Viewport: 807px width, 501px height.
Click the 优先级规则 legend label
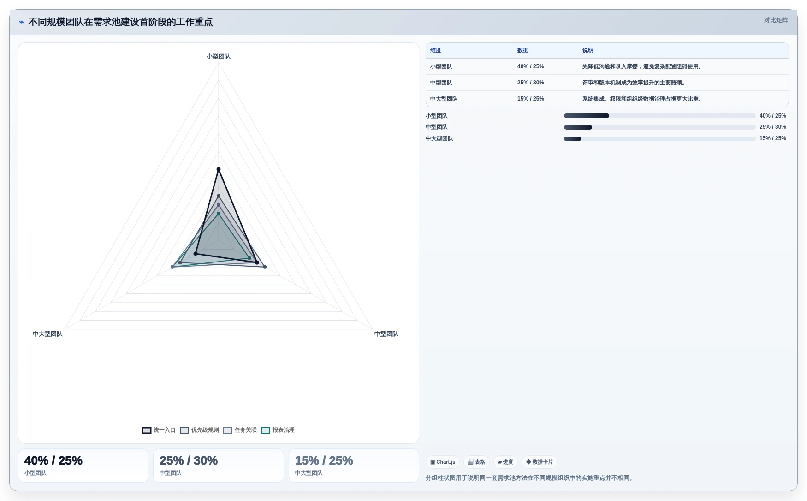click(205, 430)
